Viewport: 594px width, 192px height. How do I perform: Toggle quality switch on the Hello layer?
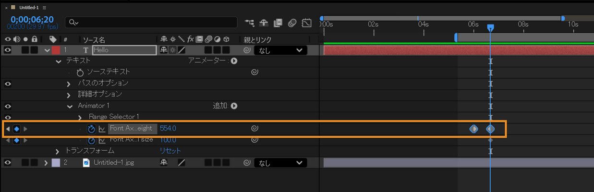pyautogui.click(x=182, y=50)
